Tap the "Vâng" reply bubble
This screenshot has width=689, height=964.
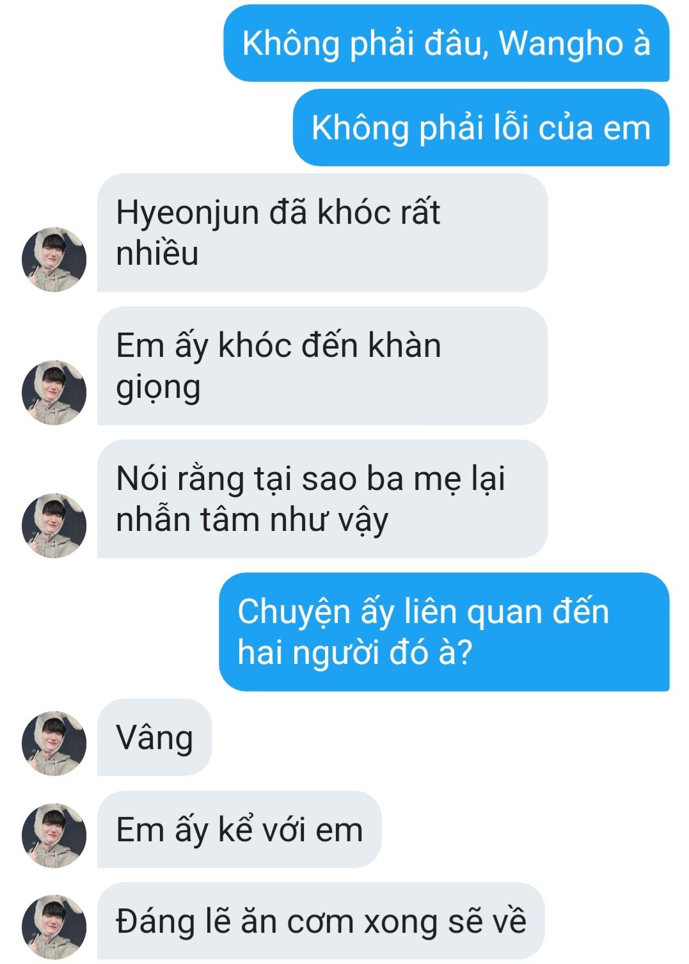point(154,738)
